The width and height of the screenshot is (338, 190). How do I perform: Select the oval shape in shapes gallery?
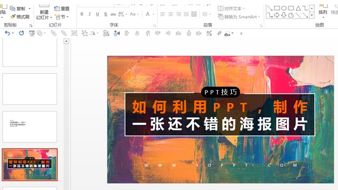coord(284,8)
